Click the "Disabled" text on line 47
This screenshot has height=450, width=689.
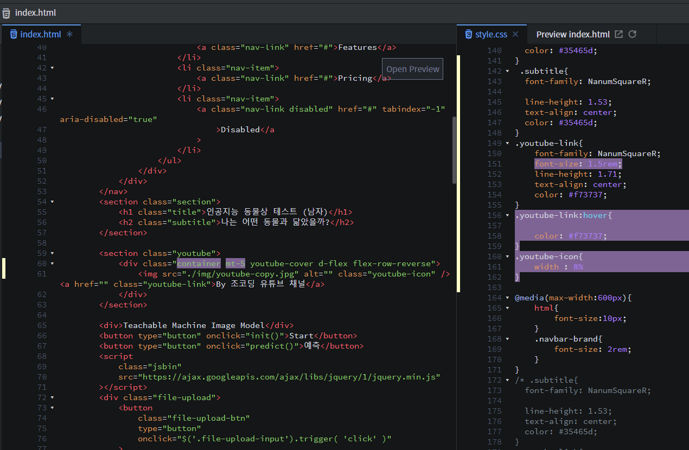tap(240, 130)
